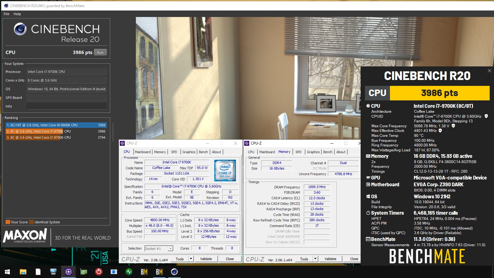Open the blue bar chart taskbar icon
The image size is (494, 278).
pos(53,272)
